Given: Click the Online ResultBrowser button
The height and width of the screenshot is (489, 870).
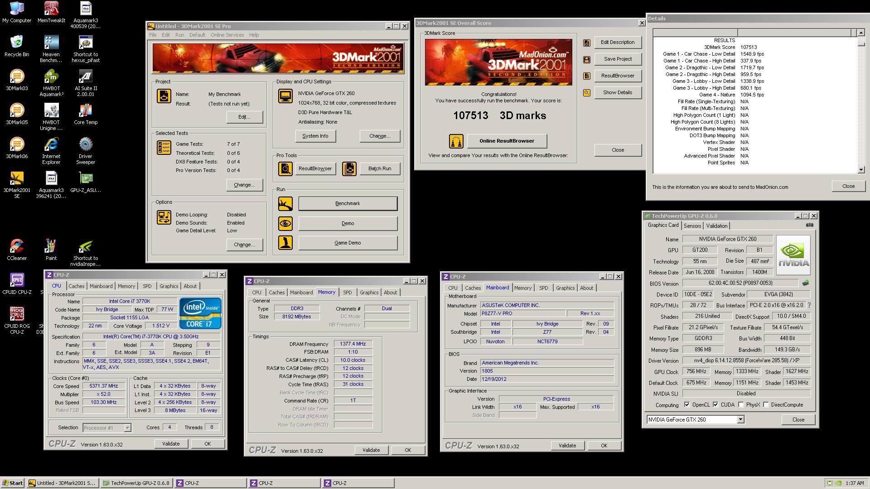Looking at the screenshot, I should (x=507, y=141).
